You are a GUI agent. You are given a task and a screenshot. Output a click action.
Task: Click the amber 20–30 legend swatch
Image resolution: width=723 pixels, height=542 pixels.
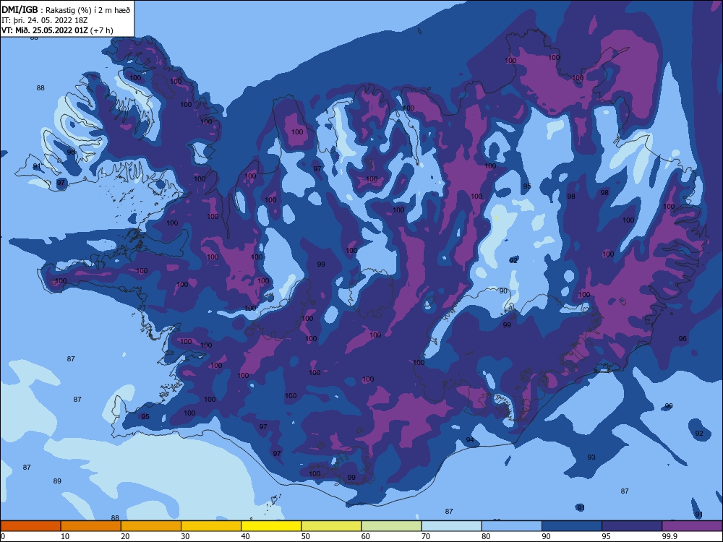(151, 526)
